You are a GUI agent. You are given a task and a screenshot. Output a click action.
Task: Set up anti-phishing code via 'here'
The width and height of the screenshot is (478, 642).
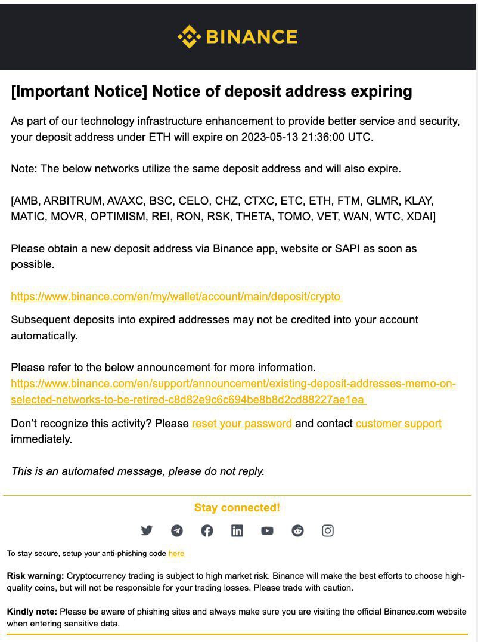(176, 554)
